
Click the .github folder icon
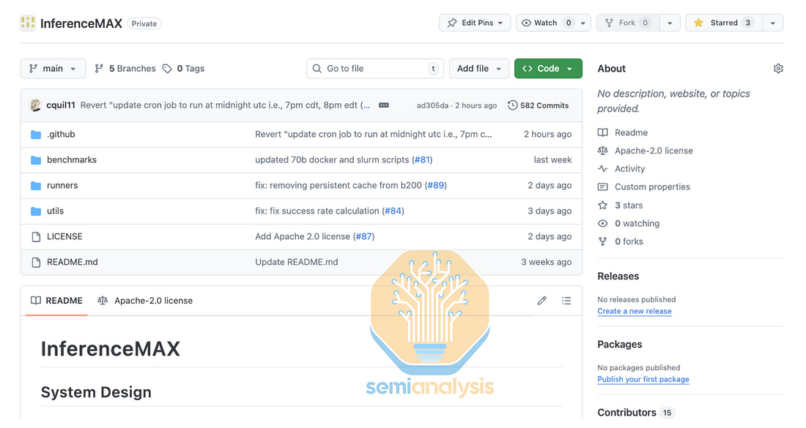35,135
